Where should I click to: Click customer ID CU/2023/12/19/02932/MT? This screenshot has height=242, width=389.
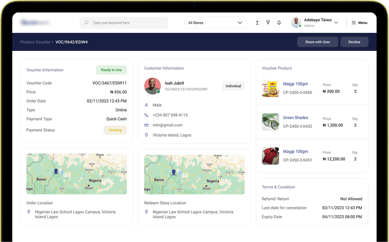point(186,89)
